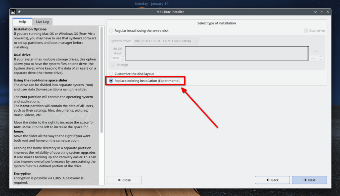Image resolution: width=340 pixels, height=196 pixels.
Task: Click the root percentage up arrow
Action: coord(123,57)
